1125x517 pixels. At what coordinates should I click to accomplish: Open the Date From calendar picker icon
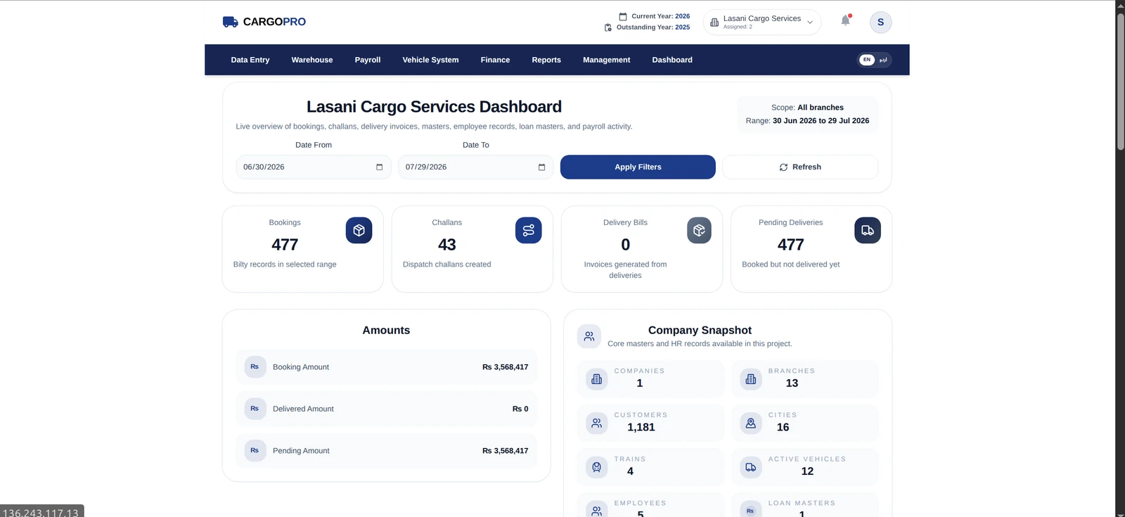click(380, 167)
